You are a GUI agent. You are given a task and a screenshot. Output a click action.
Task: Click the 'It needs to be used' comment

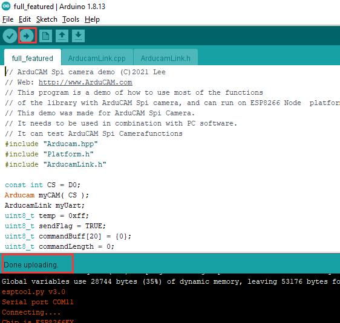(x=121, y=123)
